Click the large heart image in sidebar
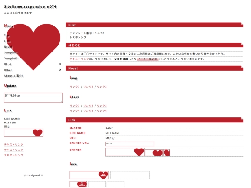251x188 pixels. pos(33,47)
